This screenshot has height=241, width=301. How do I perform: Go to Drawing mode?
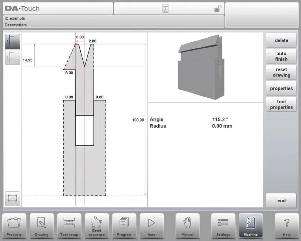point(42,226)
